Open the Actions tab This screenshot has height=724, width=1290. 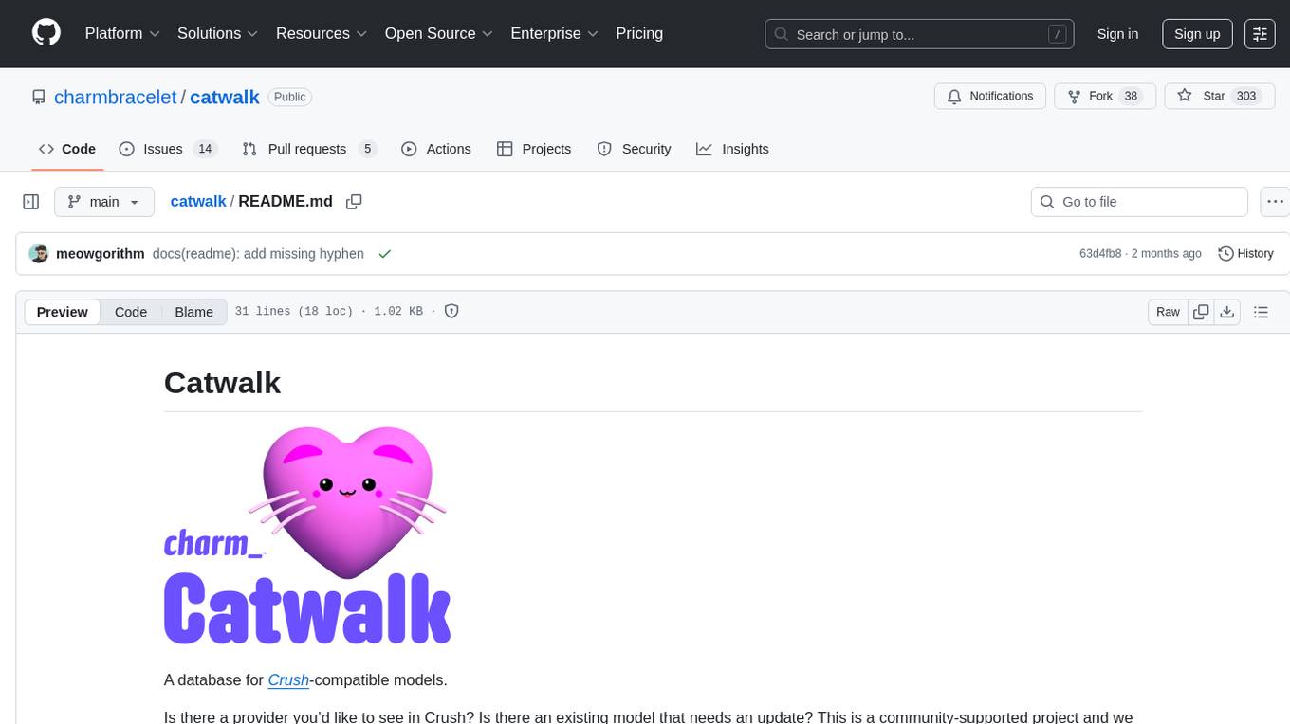point(436,149)
